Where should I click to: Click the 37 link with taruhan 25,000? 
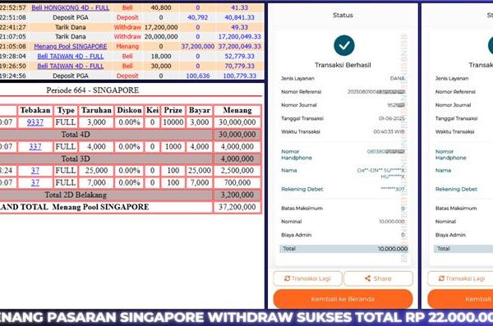pyautogui.click(x=35, y=171)
